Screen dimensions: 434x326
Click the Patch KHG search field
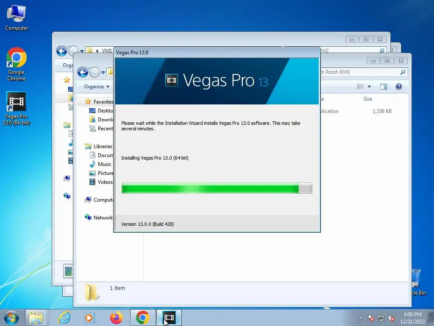[360, 72]
